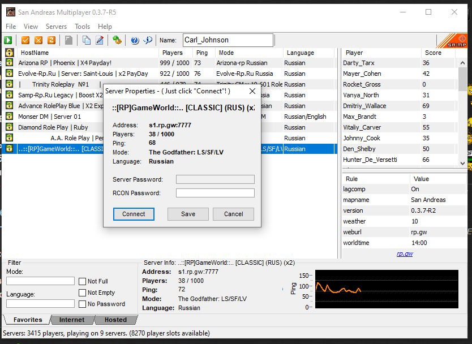472x344 pixels.
Task: Click the SA:MP logo in toolbar corner
Action: [452, 41]
